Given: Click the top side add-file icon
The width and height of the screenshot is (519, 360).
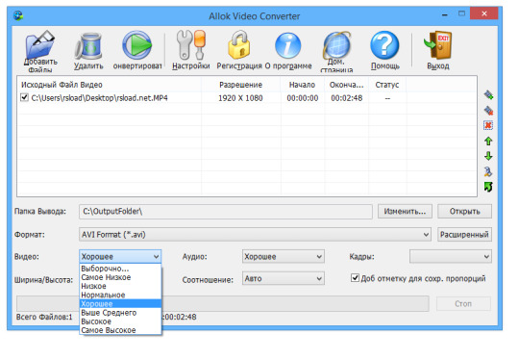Looking at the screenshot, I should pyautogui.click(x=488, y=95).
